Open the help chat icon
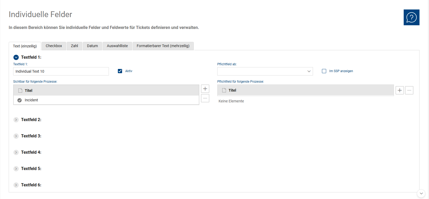429x199 pixels. [411, 17]
